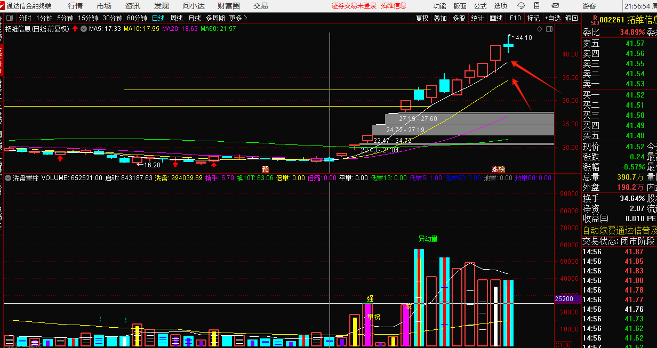Image resolution: width=657 pixels, height=348 pixels.
Task: Switch to 15分钟 period tab
Action: 88,18
